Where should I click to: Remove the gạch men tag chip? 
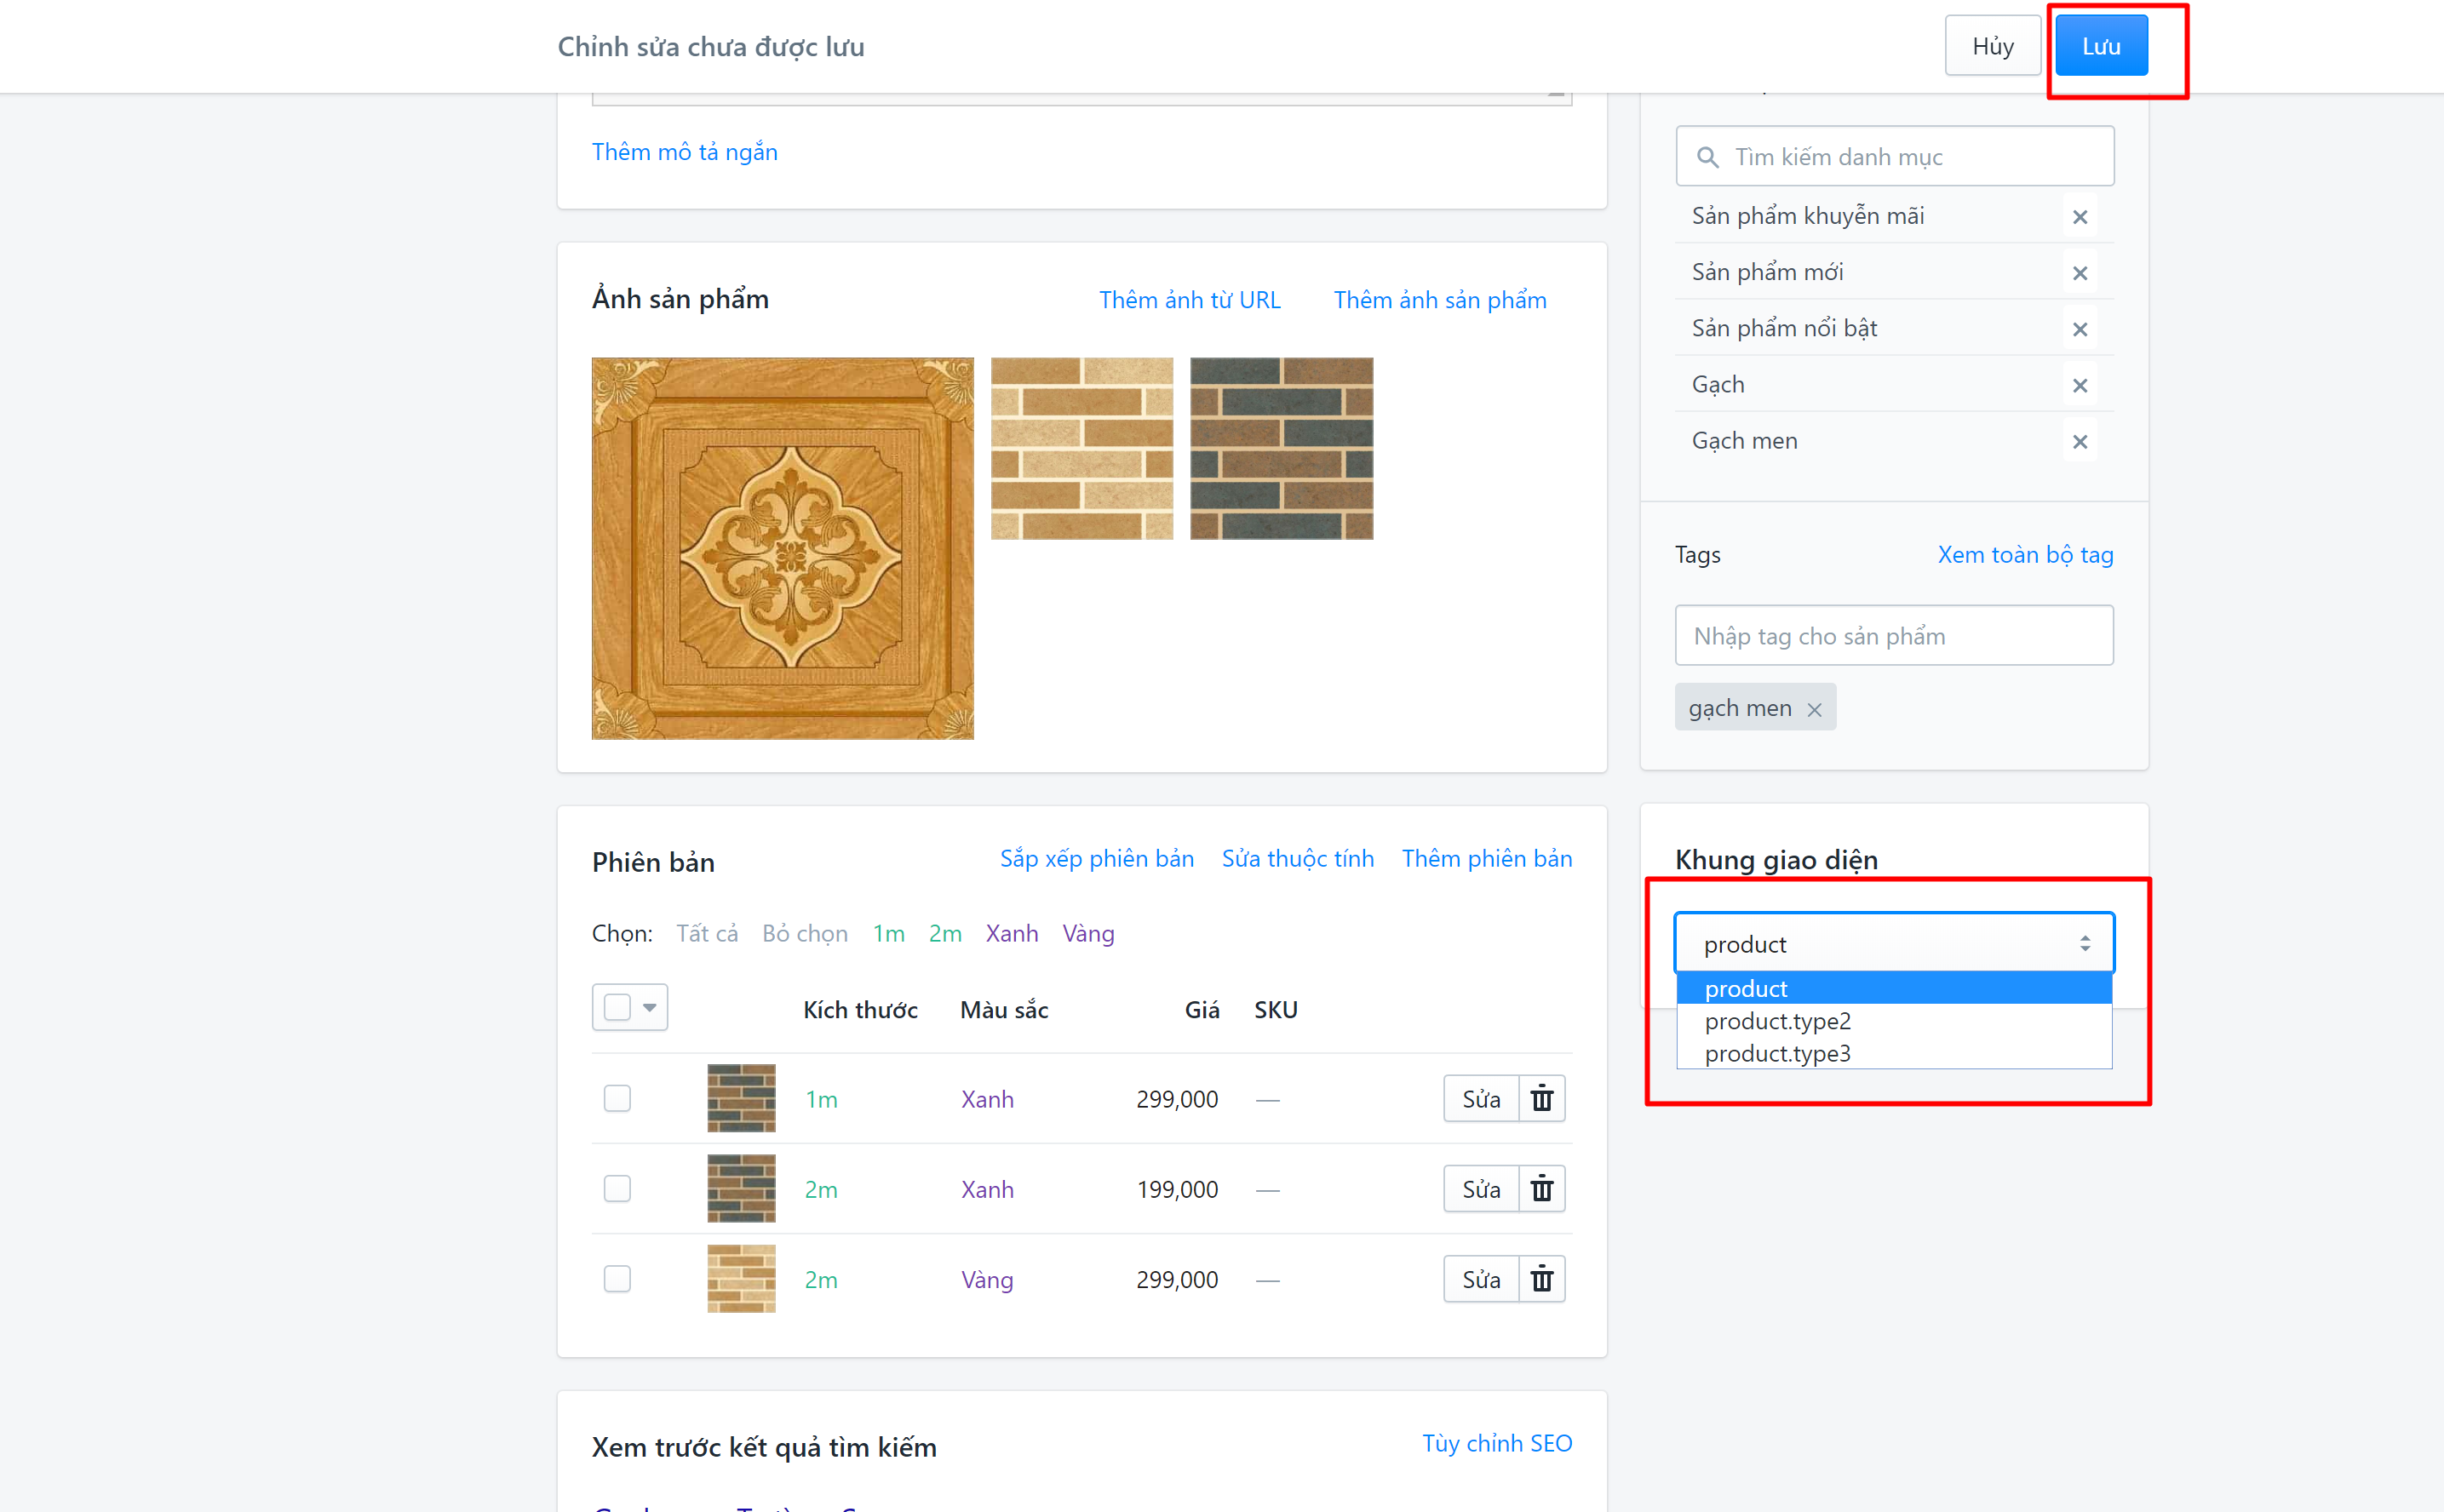coord(1814,709)
